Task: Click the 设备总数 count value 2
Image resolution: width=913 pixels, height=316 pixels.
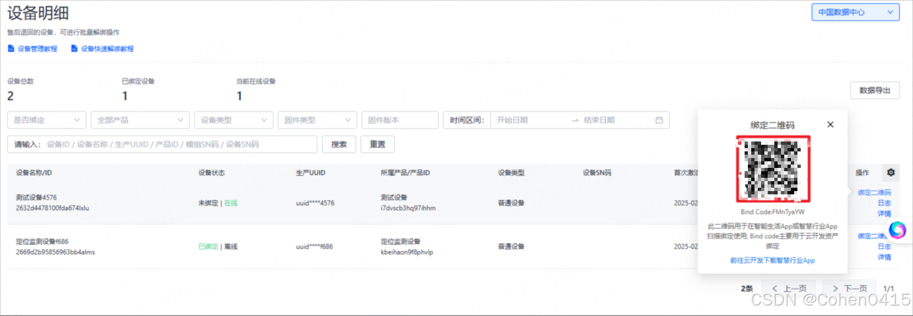Action: point(10,96)
